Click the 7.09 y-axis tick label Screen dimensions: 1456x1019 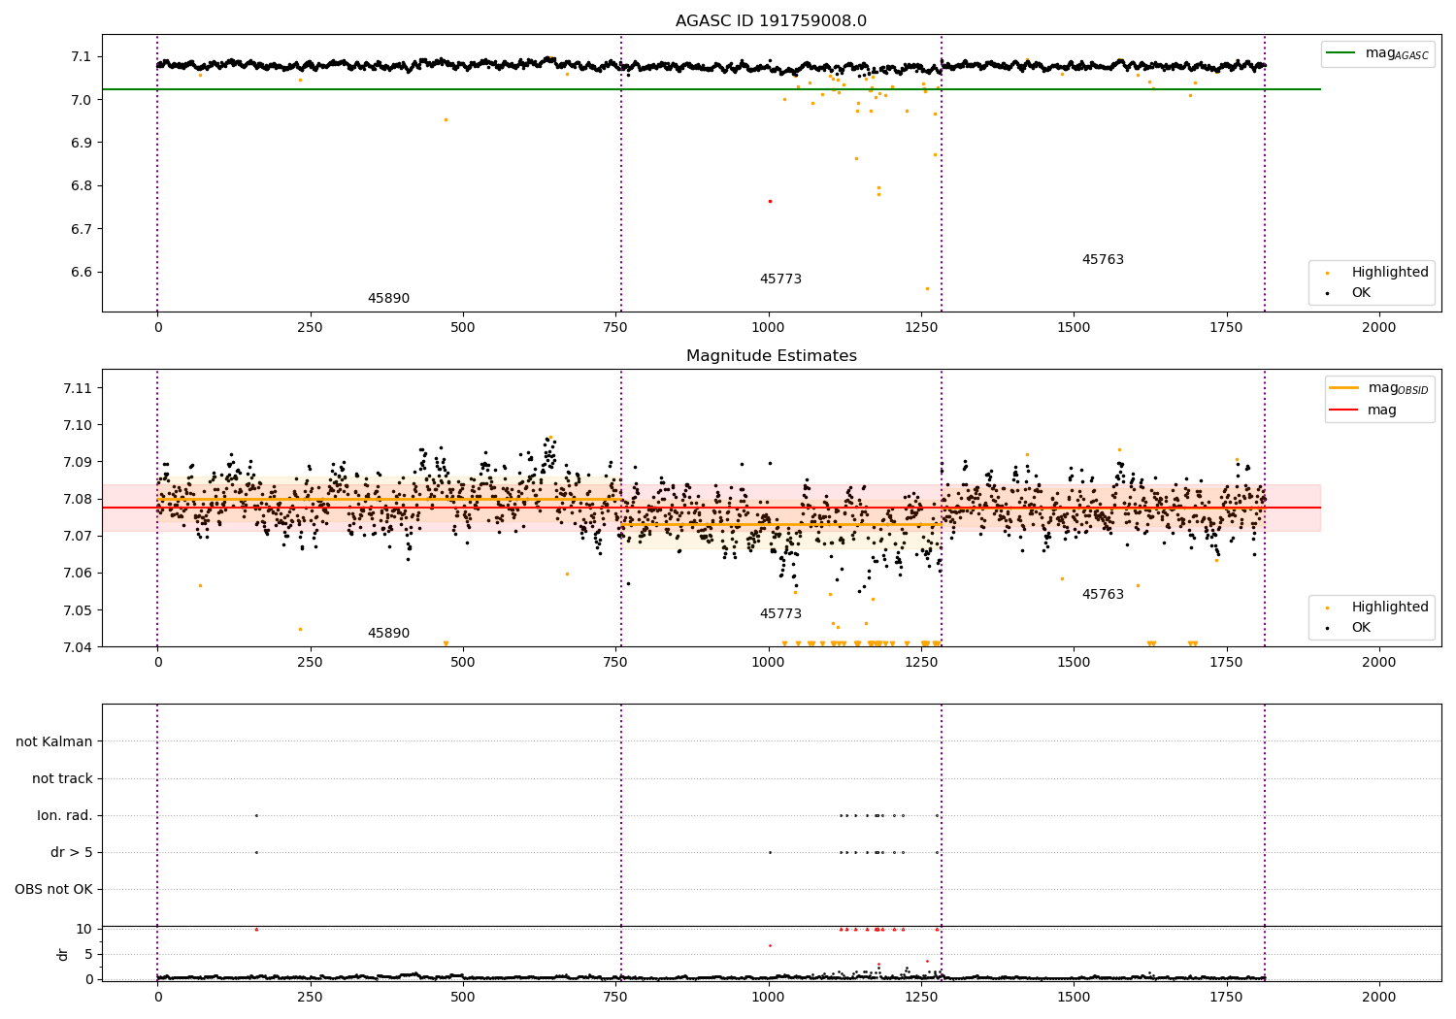pyautogui.click(x=78, y=462)
